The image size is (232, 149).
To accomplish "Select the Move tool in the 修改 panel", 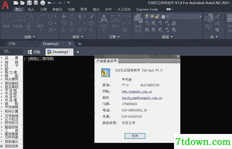I will [64, 16].
